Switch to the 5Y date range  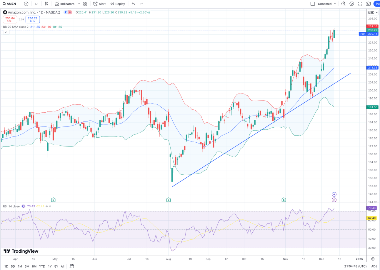(56, 266)
